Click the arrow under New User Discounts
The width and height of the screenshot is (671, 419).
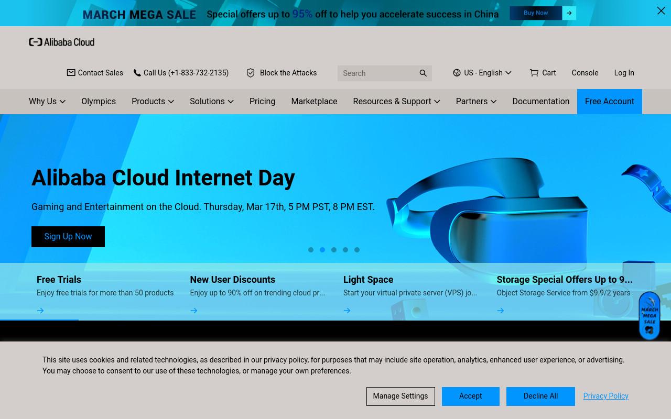pos(194,311)
